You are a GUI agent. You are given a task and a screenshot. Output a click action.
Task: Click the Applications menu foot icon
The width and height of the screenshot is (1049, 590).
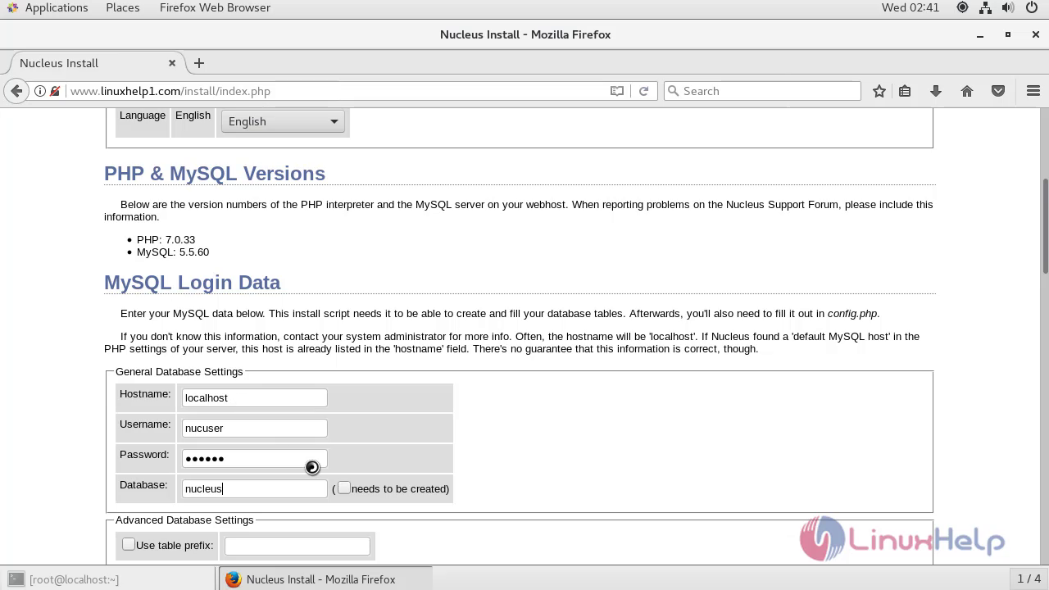click(x=12, y=7)
